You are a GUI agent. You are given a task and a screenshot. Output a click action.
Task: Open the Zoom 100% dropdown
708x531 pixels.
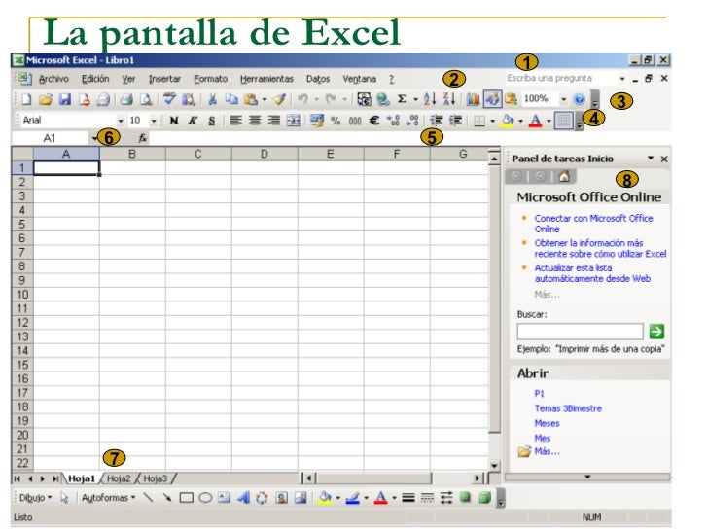[x=564, y=99]
